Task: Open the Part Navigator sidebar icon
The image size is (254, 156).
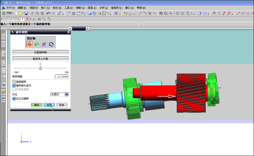Action: click(x=3, y=44)
